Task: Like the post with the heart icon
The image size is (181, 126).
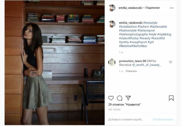Action: pos(111,98)
